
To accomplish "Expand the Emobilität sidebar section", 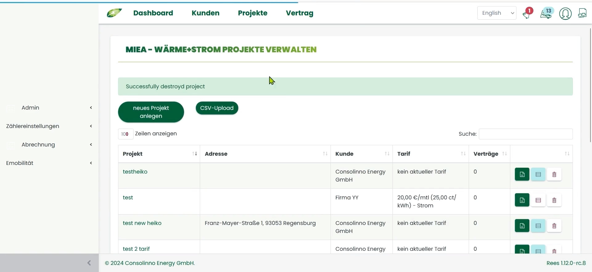I will [49, 163].
